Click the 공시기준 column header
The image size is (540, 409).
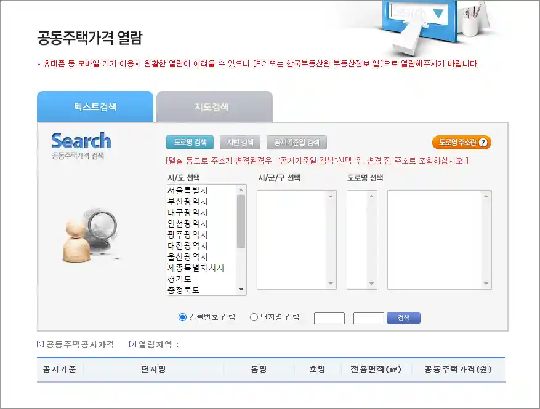[60, 370]
